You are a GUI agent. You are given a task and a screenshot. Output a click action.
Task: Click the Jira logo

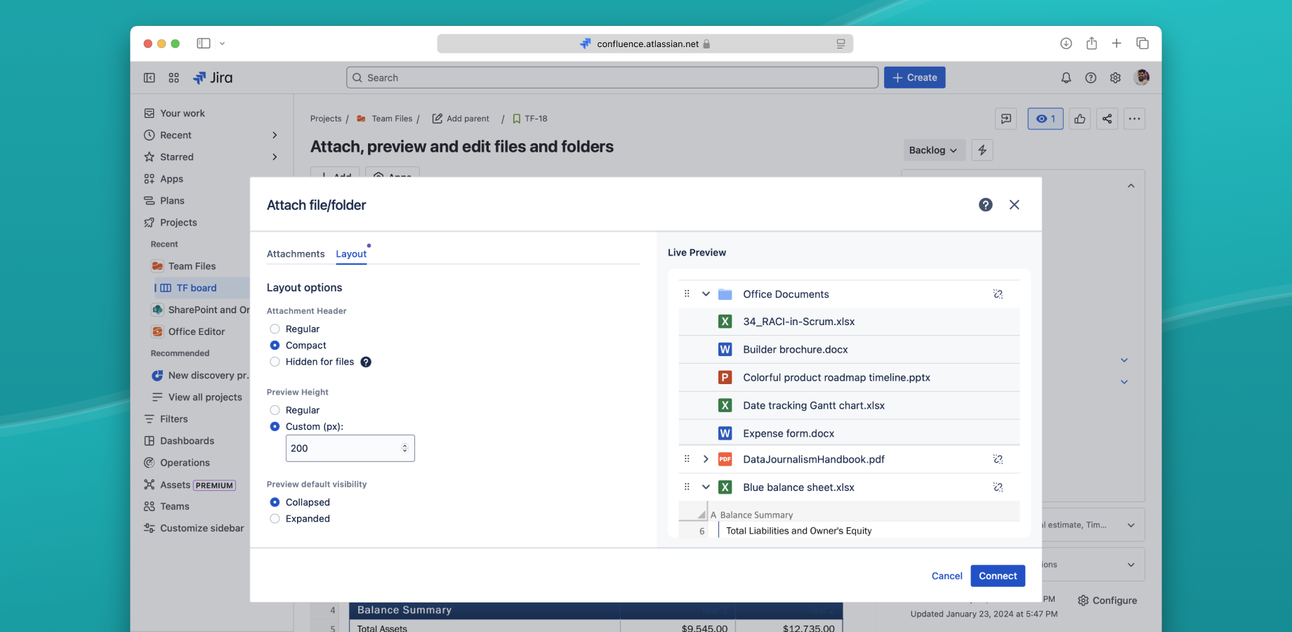213,78
